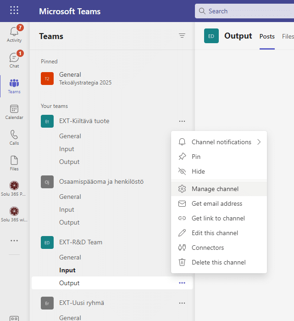294x321 pixels.
Task: Select Get email address option
Action: coord(219,204)
